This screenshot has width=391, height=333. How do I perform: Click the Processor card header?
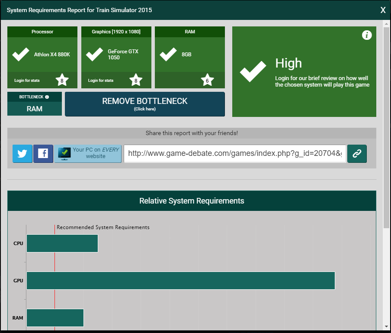[x=42, y=32]
